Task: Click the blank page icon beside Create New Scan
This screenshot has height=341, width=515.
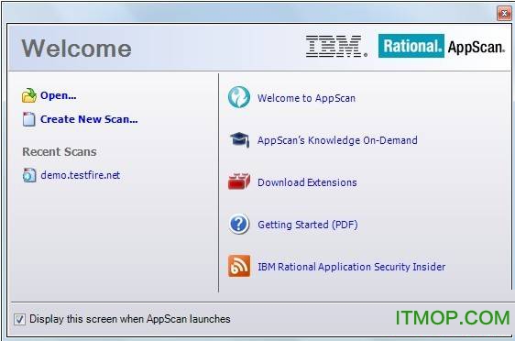Action: pyautogui.click(x=29, y=119)
